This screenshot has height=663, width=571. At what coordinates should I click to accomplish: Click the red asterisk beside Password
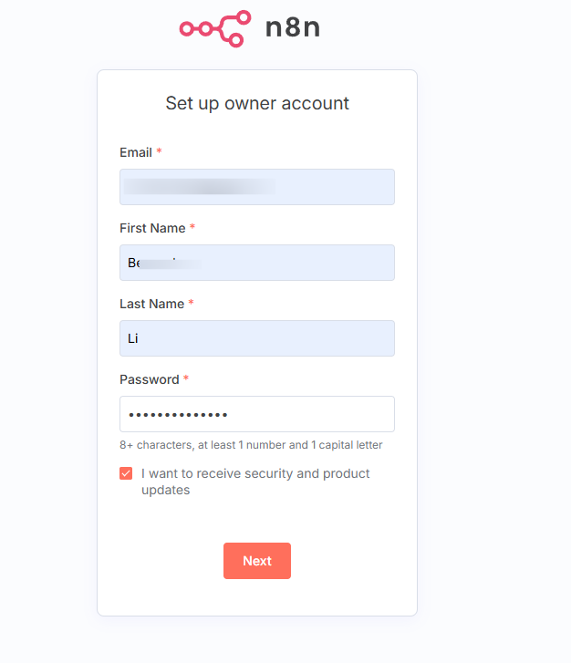(x=187, y=378)
